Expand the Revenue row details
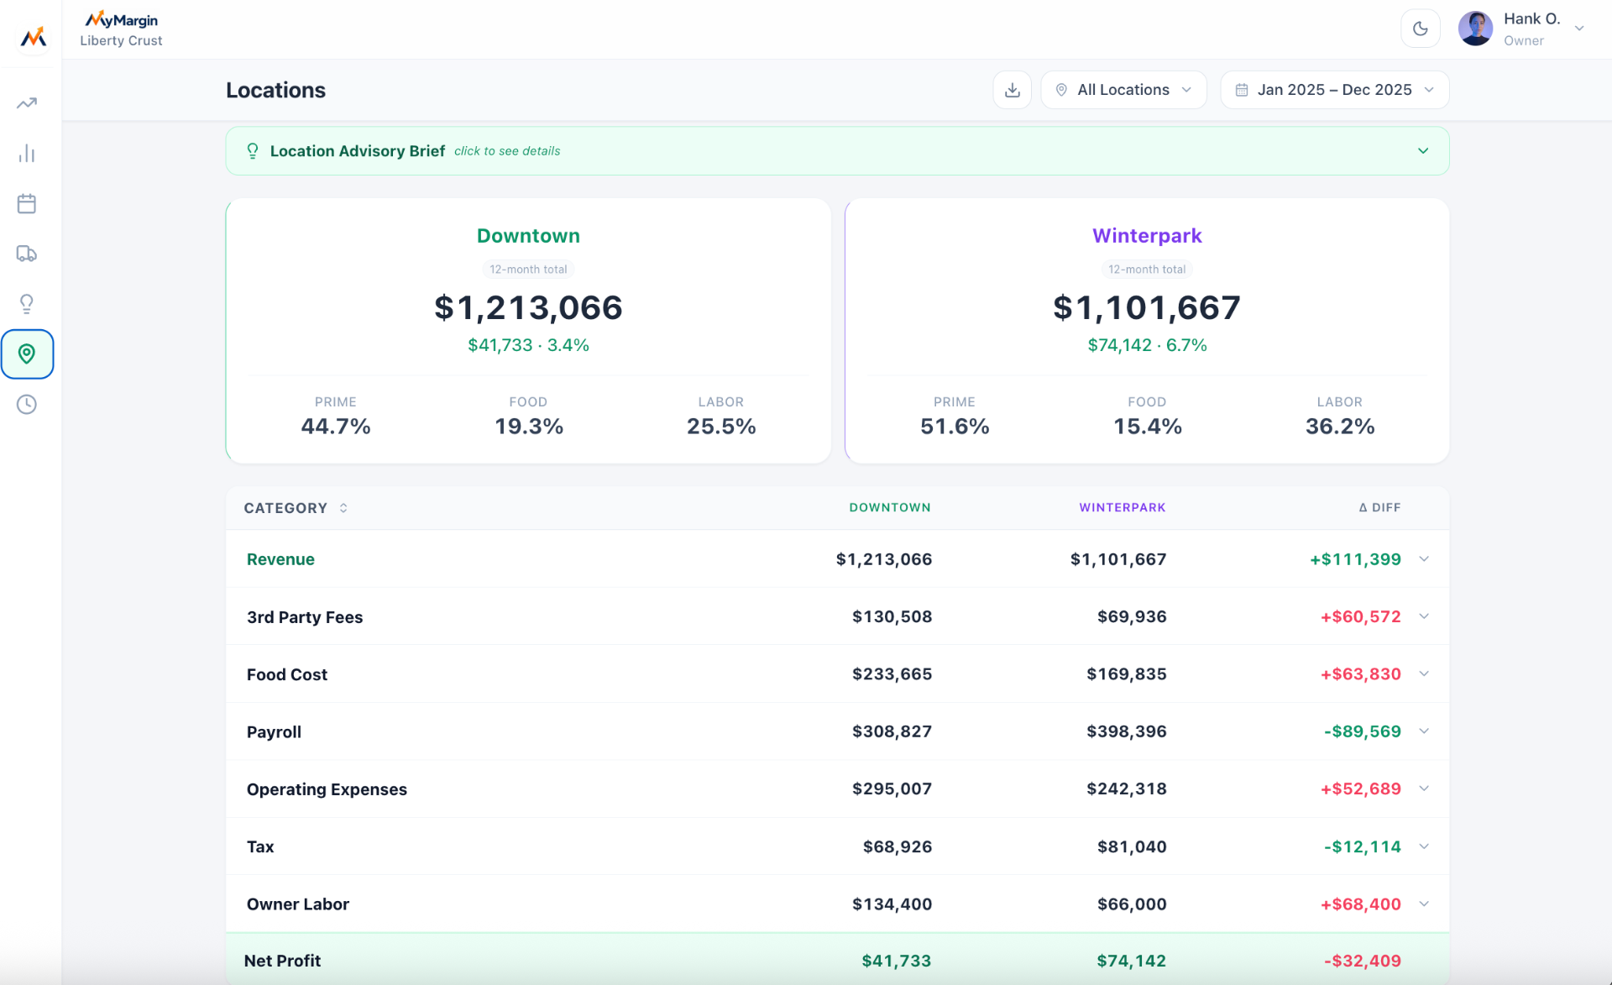This screenshot has width=1612, height=985. pos(1424,558)
